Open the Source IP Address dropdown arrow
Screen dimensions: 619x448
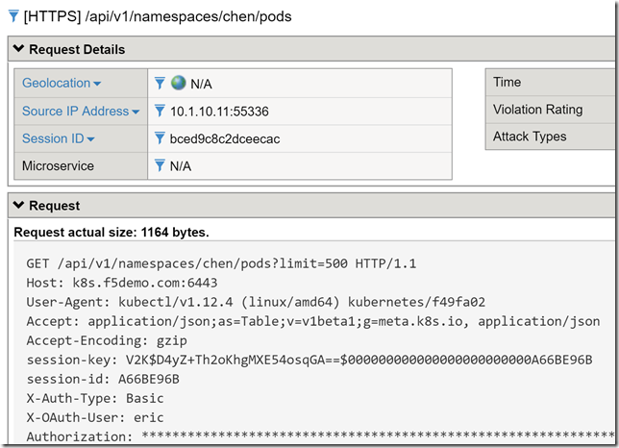[136, 112]
